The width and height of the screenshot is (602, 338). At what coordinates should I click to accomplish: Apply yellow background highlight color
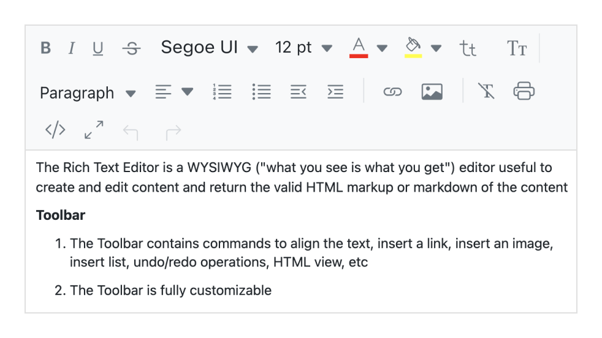click(414, 48)
